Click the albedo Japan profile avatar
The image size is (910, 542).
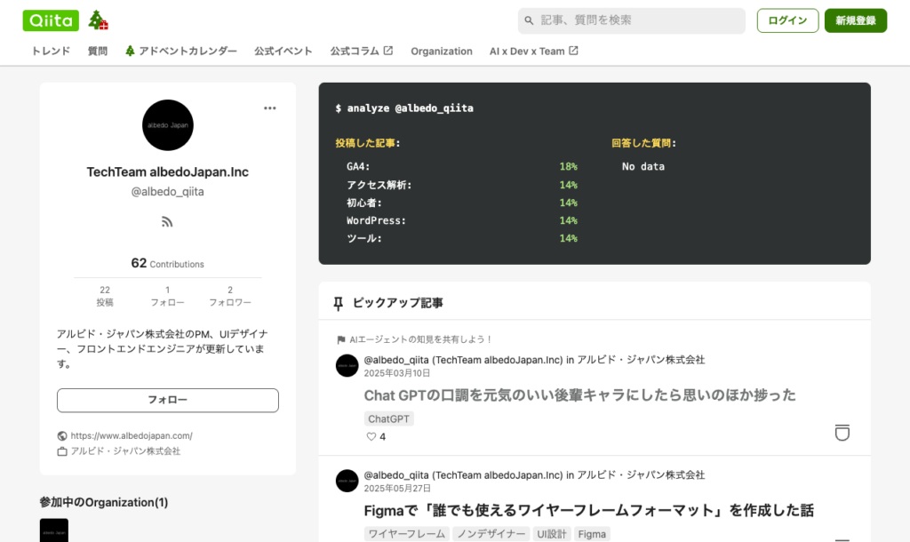(168, 125)
